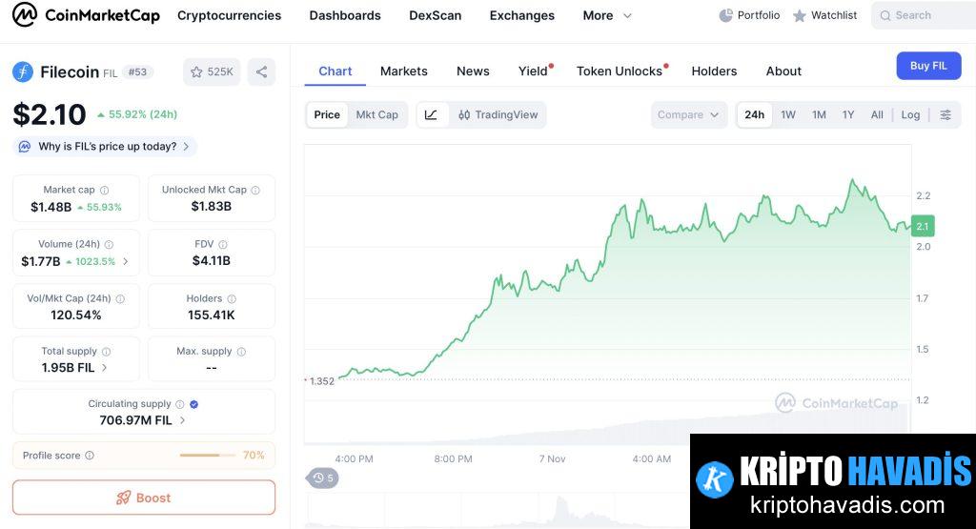Click the #53 rank badge
This screenshot has height=529, width=976.
[137, 72]
